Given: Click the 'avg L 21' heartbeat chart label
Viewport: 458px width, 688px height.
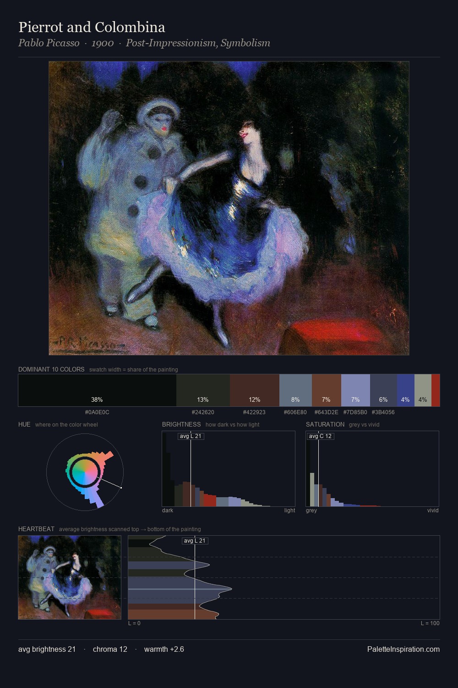Looking at the screenshot, I should click(195, 541).
